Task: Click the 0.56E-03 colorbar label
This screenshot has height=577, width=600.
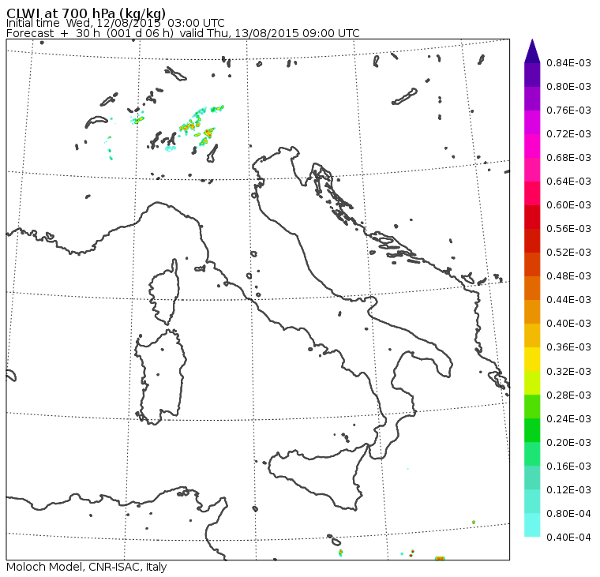Action: [x=568, y=229]
